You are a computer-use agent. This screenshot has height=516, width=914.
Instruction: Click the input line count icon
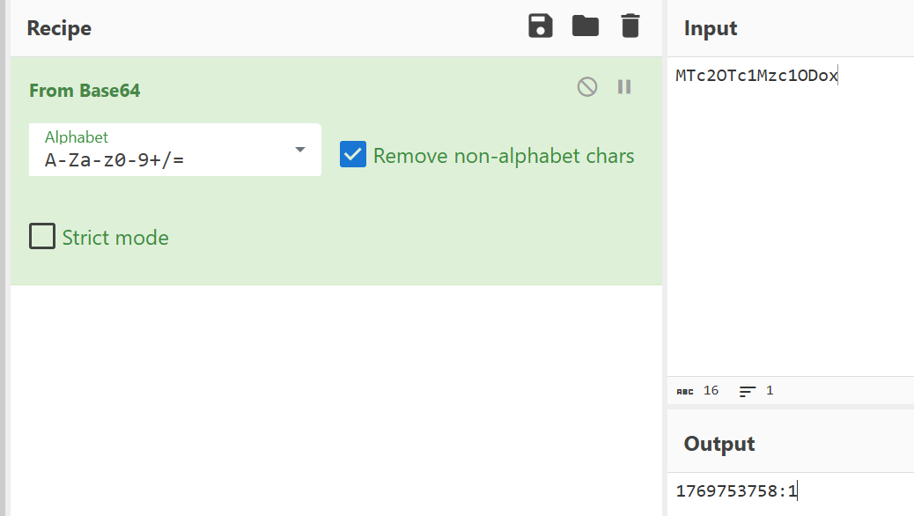pyautogui.click(x=748, y=391)
